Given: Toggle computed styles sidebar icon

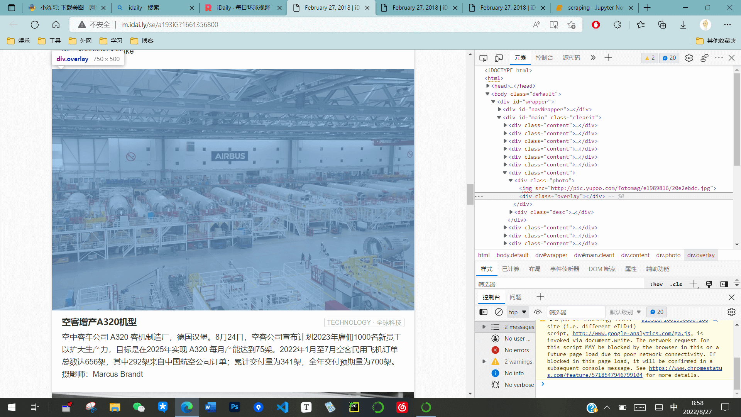Looking at the screenshot, I should tap(724, 284).
